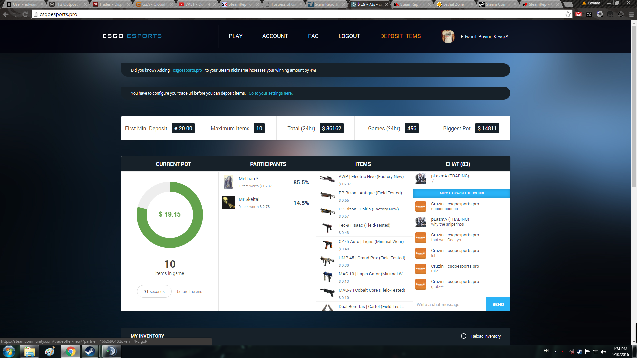637x358 pixels.
Task: Click the page's vertical scrollbar
Action: (x=634, y=106)
